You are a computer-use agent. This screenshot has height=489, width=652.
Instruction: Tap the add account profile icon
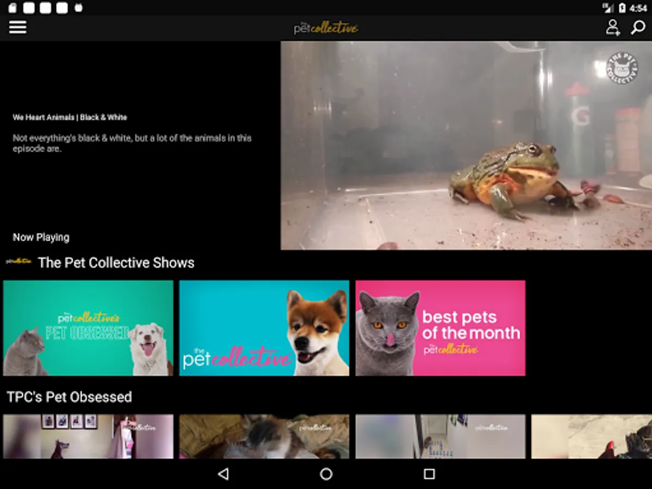pyautogui.click(x=613, y=28)
